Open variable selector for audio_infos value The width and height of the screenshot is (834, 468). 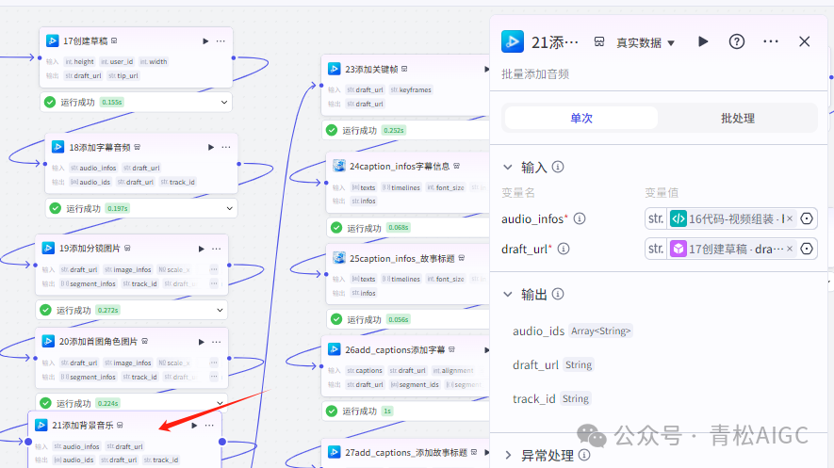pos(807,218)
